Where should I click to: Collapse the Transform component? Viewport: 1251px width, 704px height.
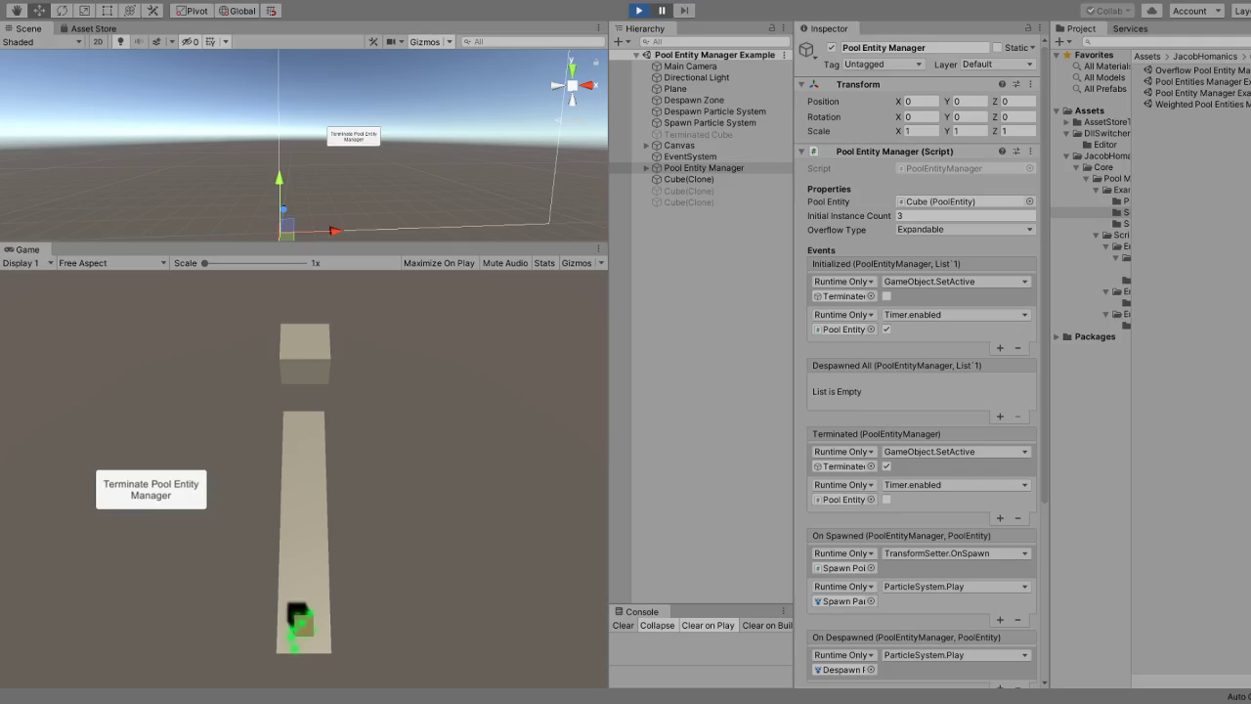[x=801, y=84]
